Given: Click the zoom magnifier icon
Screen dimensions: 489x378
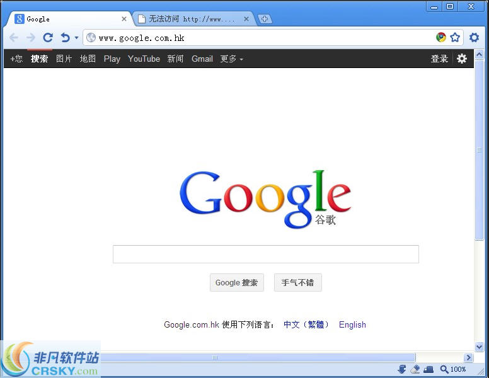Looking at the screenshot, I should coord(444,370).
